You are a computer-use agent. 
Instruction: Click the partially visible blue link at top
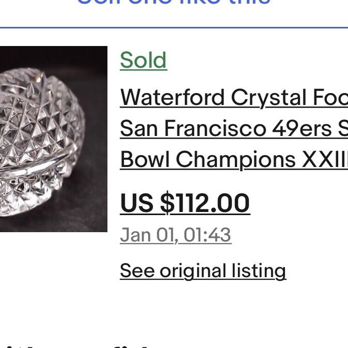(174, 2)
